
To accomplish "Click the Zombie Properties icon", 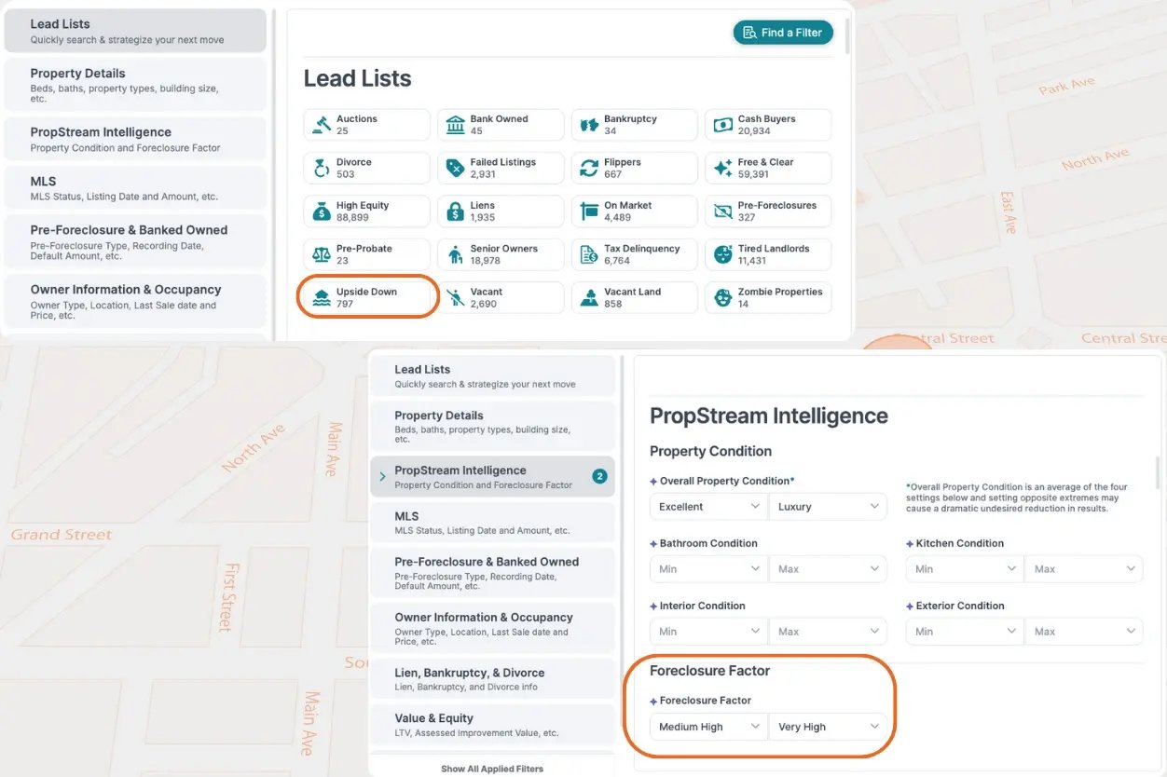I will coord(723,296).
